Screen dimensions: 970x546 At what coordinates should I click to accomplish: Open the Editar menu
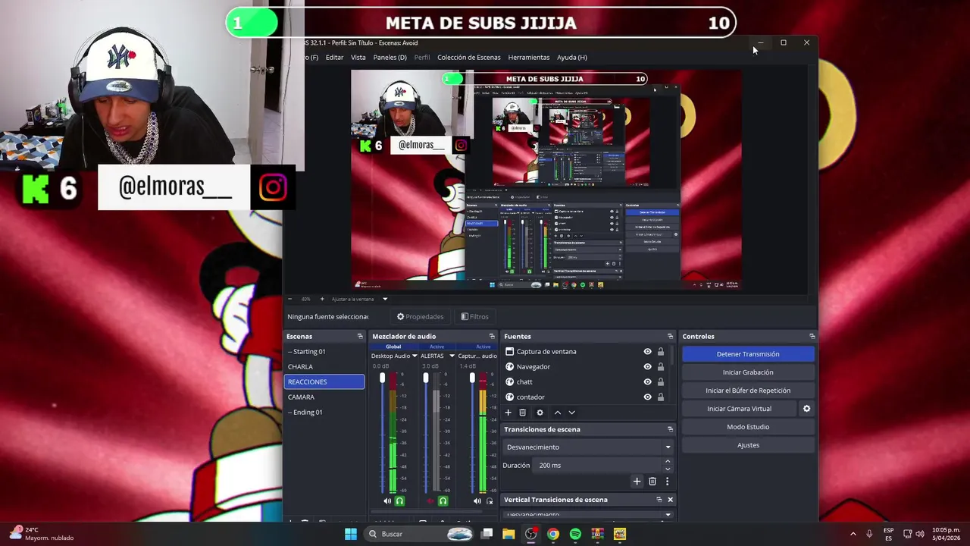click(334, 58)
